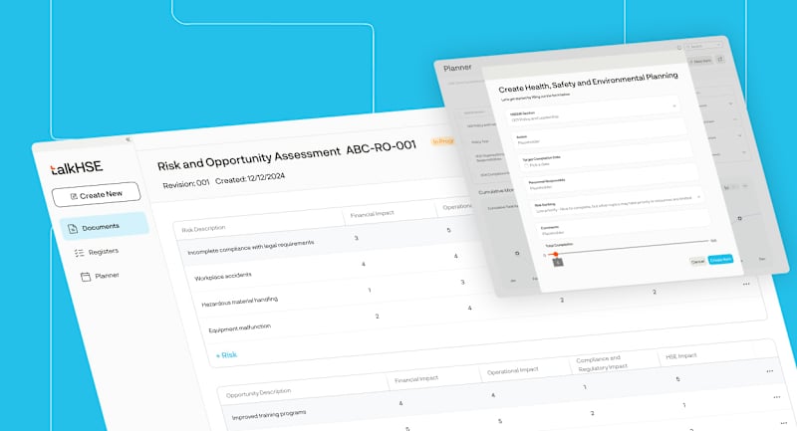
Task: Click Cancel in the planning dialog
Action: click(697, 262)
